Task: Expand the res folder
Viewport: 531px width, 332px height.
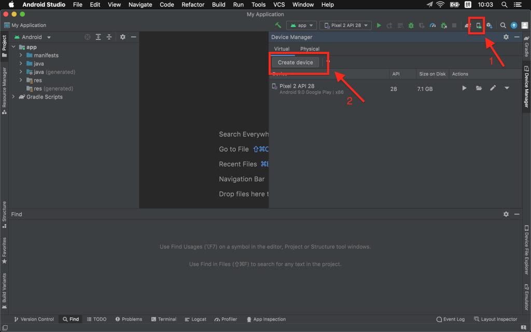Action: point(21,80)
